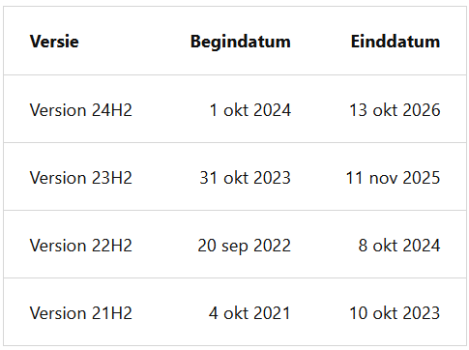Screen dimensions: 469x350
Task: Select the Version 24H2 cell
Action: point(81,110)
